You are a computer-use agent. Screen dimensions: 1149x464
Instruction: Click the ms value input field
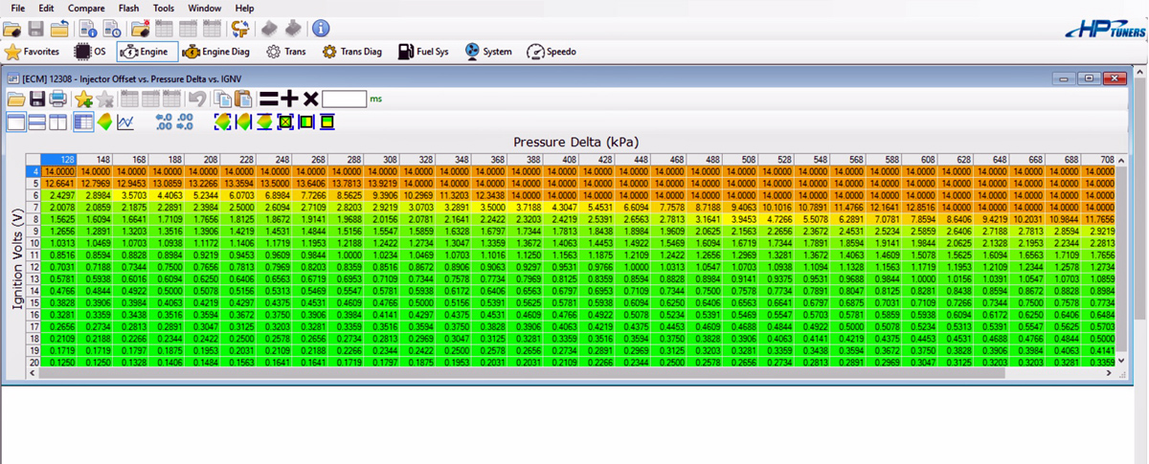pos(344,99)
